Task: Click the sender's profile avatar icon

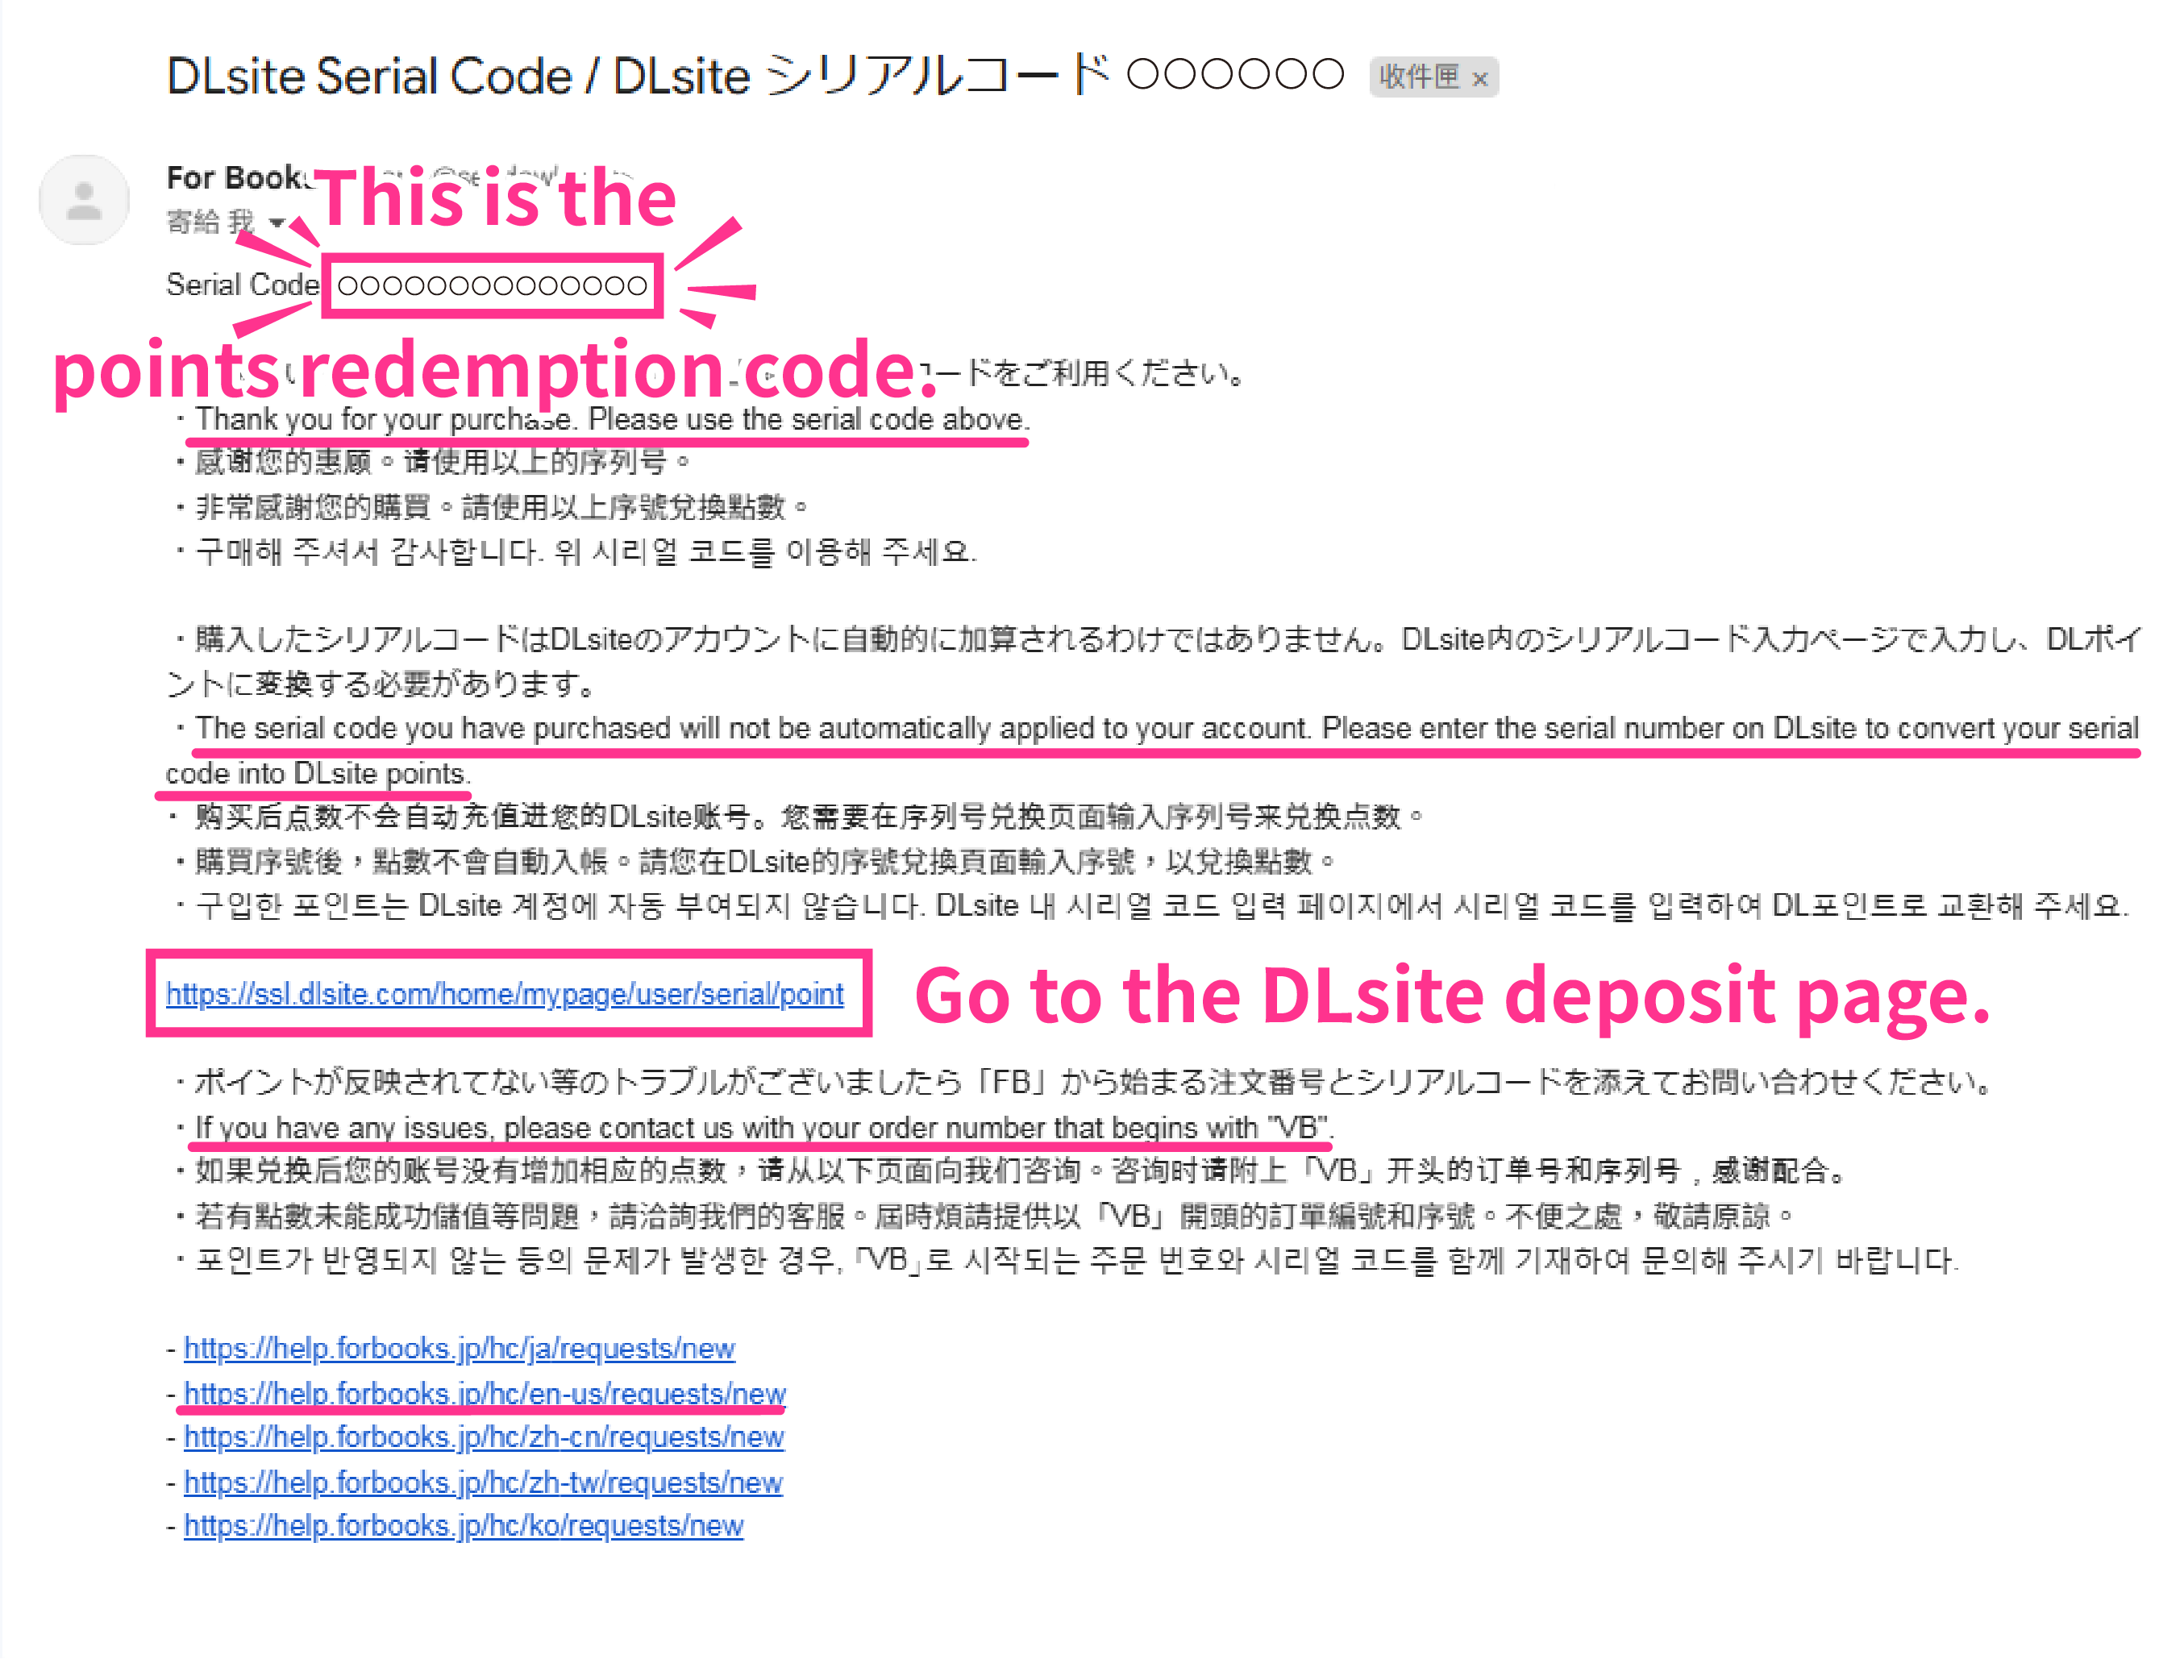Action: (x=84, y=198)
